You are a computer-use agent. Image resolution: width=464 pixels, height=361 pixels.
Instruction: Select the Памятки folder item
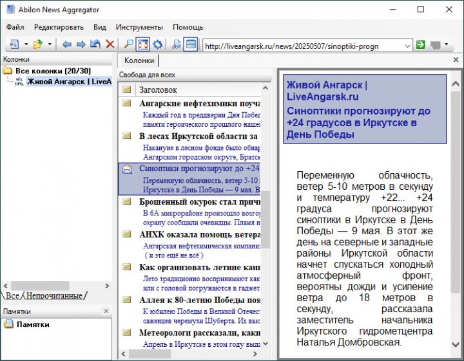(33, 324)
